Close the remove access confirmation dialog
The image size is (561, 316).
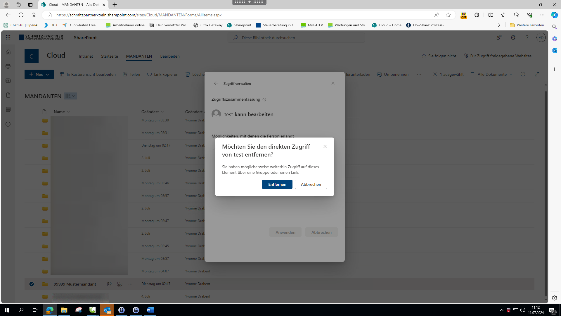tap(325, 147)
